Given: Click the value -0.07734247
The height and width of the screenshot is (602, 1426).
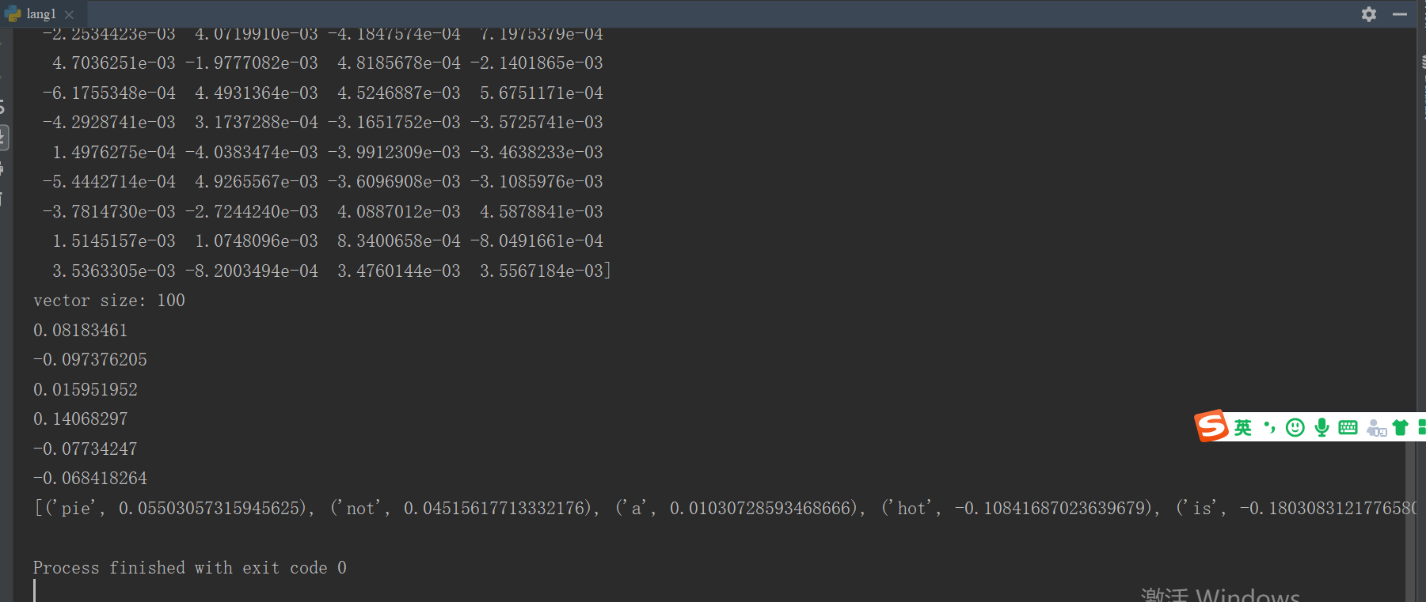Looking at the screenshot, I should coord(86,449).
